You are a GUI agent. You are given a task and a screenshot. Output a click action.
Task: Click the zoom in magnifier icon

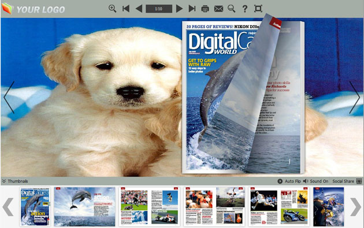[112, 9]
